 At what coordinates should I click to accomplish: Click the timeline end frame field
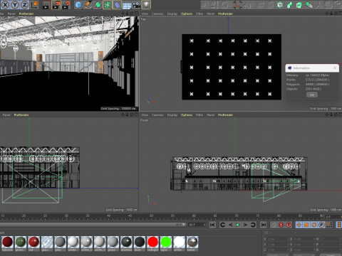pos(197,225)
